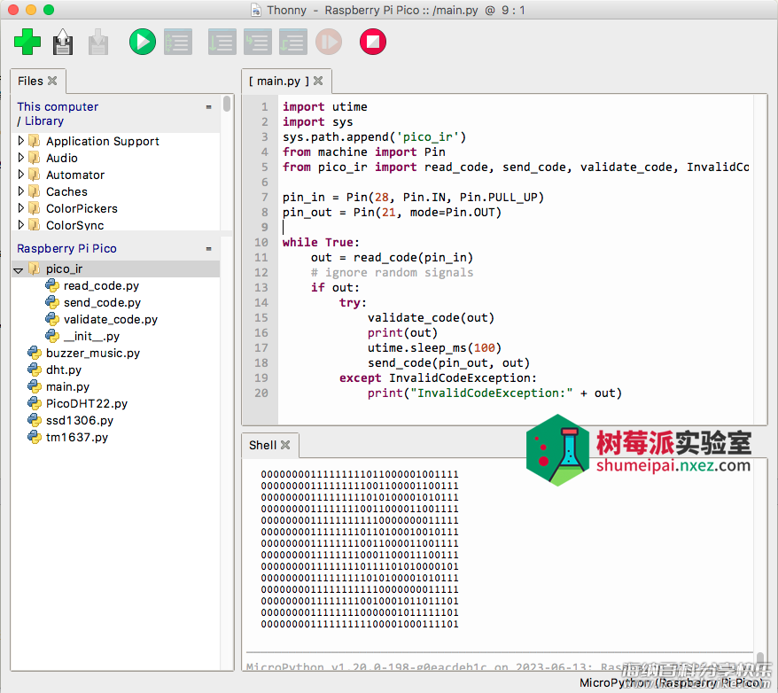The height and width of the screenshot is (693, 778).
Task: Click the greyed Resume toolbar icon
Action: click(329, 42)
